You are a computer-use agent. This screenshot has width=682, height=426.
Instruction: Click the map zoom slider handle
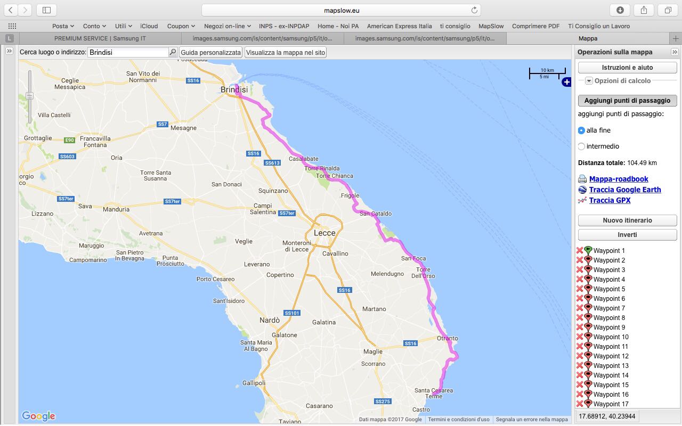30,96
